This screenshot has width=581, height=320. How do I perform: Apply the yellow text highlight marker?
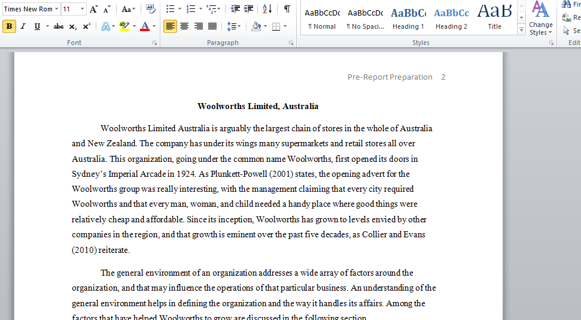[124, 26]
